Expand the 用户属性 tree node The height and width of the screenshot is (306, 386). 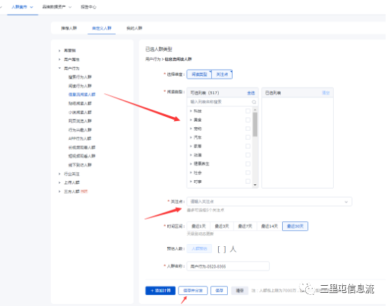[59, 59]
